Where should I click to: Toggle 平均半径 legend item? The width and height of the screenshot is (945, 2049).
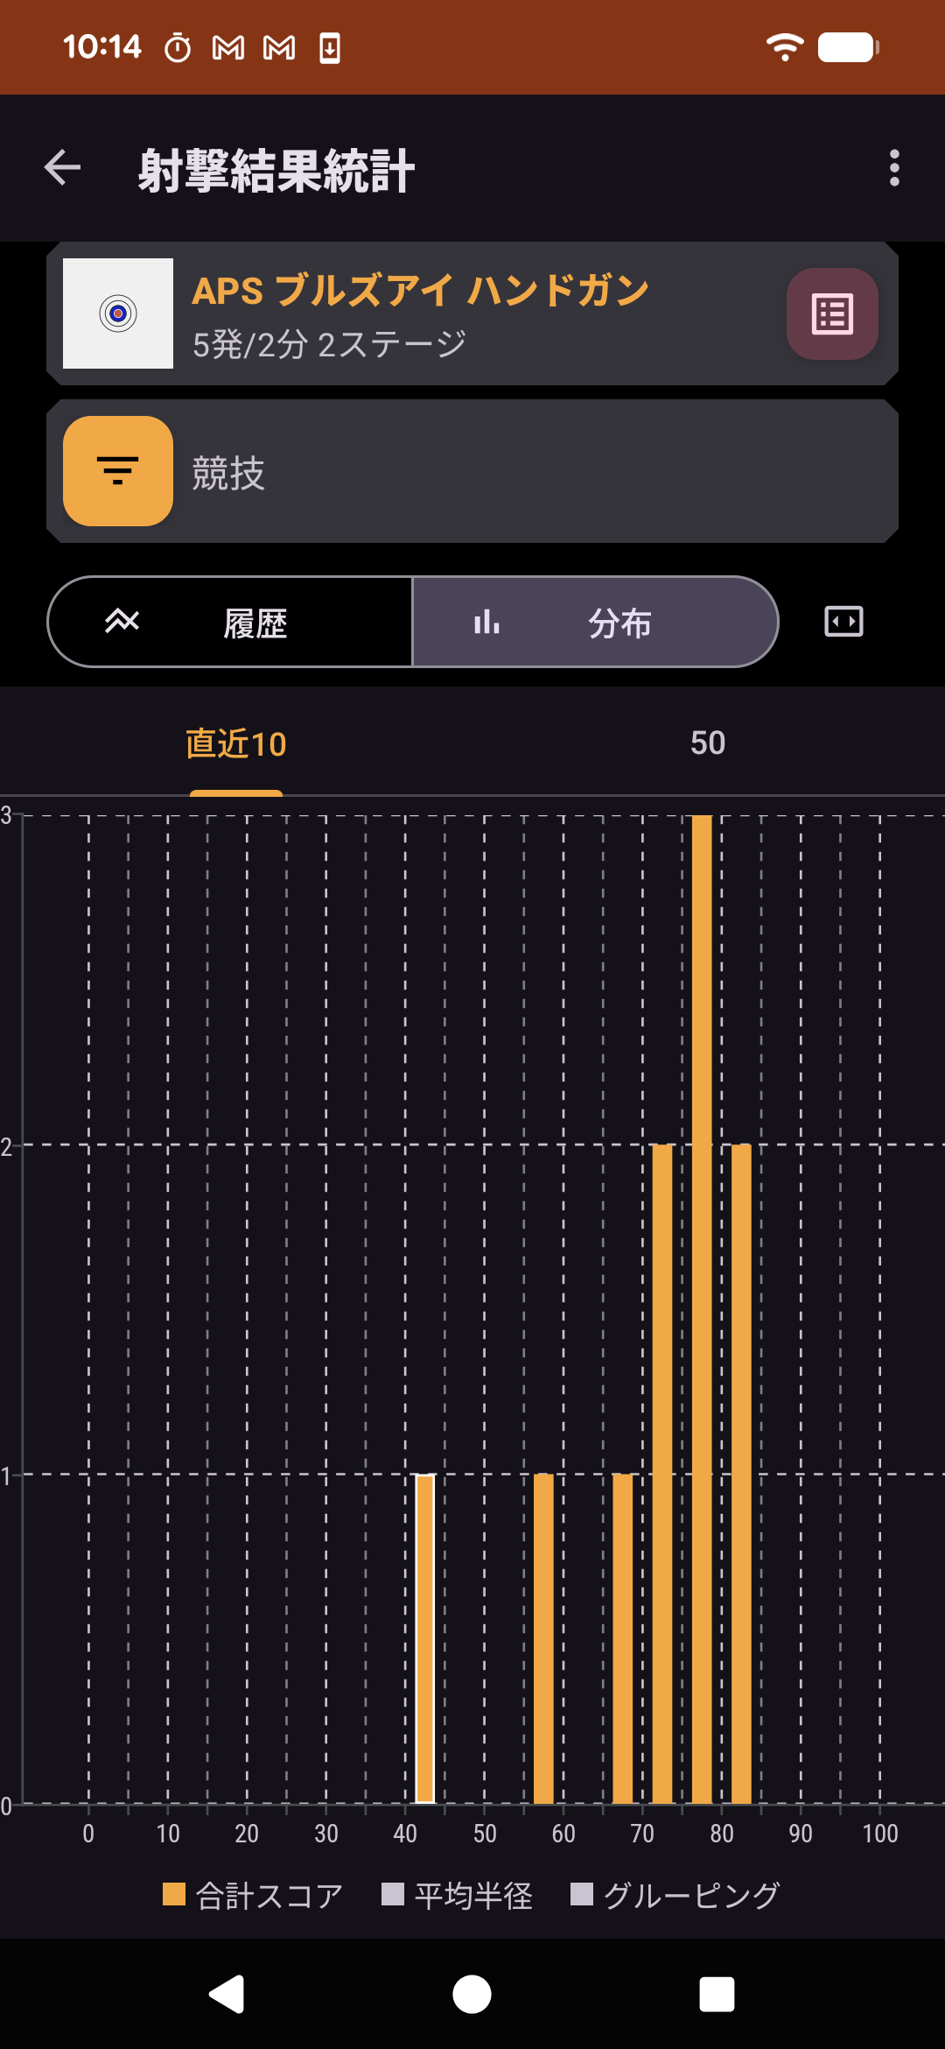tap(458, 1896)
